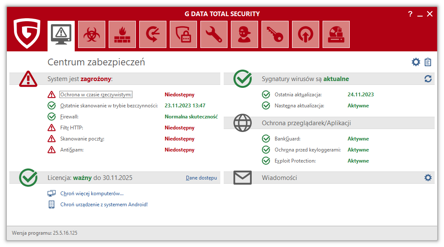Screen dimensions: 444x247
Task: Click Aktywne status for Exploit Protection
Action: 358,161
